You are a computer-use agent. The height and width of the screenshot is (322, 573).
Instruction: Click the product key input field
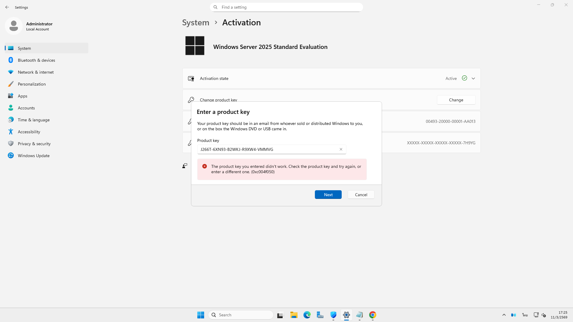[267, 149]
